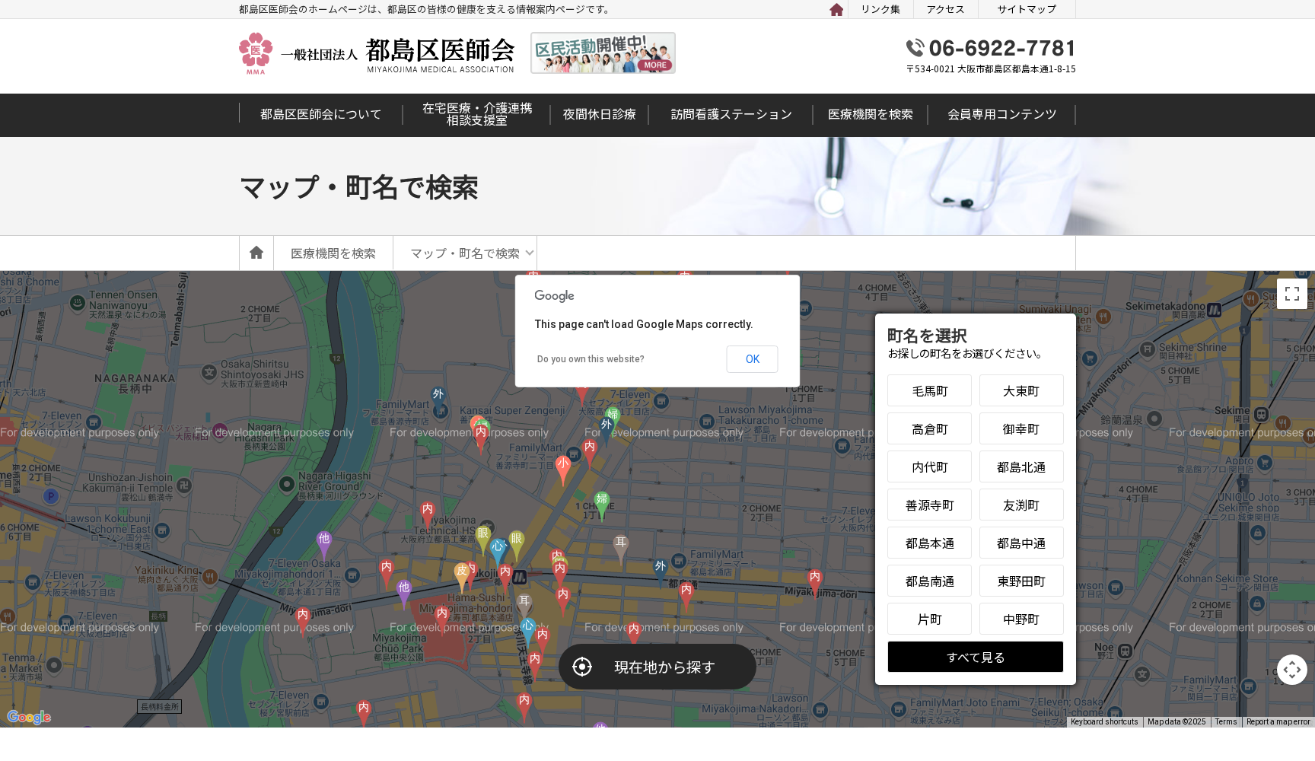Viewport: 1315px width, 761px height.
Task: Click the home icon in the breadcrumb bar
Action: coord(256,252)
